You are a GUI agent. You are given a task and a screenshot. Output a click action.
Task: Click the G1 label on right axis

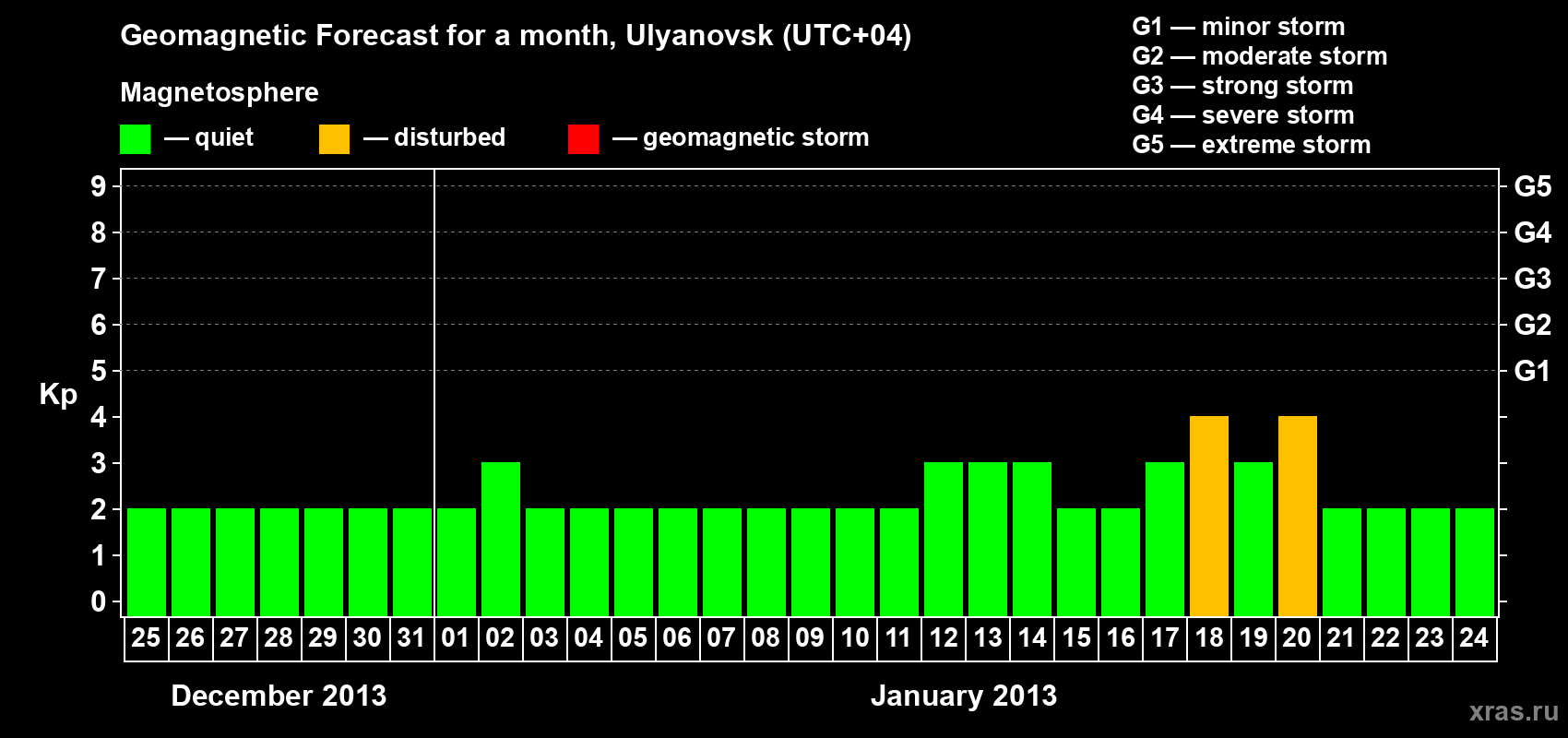tap(1533, 371)
